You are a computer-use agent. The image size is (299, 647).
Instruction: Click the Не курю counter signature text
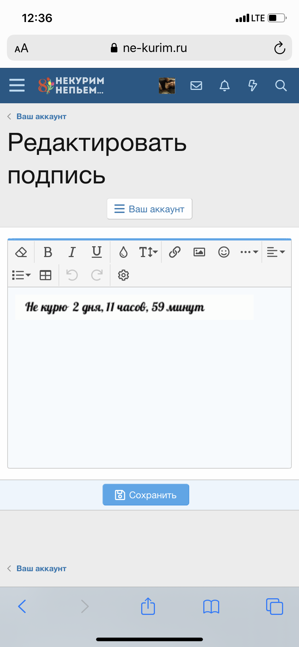tap(114, 307)
